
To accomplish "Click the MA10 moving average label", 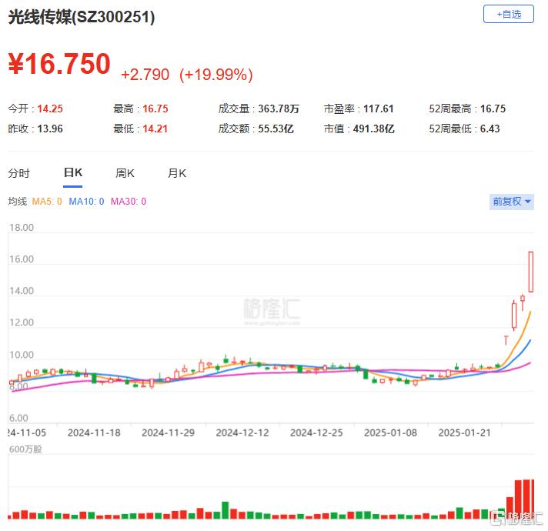I will click(x=86, y=201).
